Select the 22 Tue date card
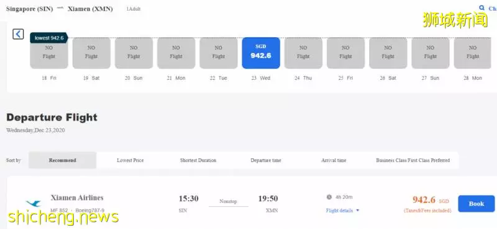The height and width of the screenshot is (229, 497). tap(219, 53)
